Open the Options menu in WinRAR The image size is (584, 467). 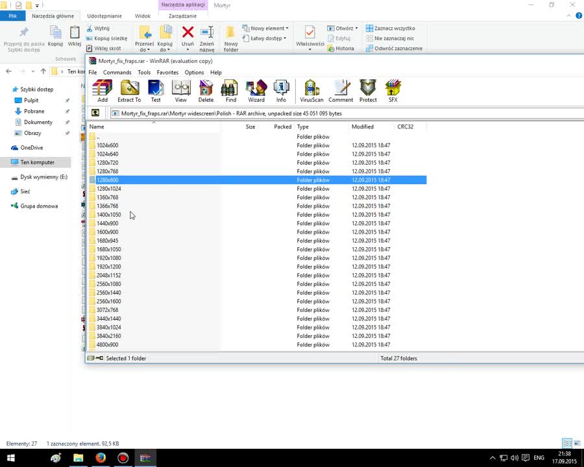[194, 72]
